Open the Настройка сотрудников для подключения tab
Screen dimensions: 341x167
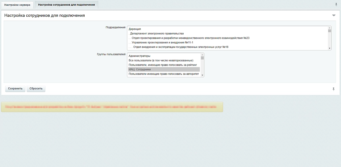tap(66, 5)
